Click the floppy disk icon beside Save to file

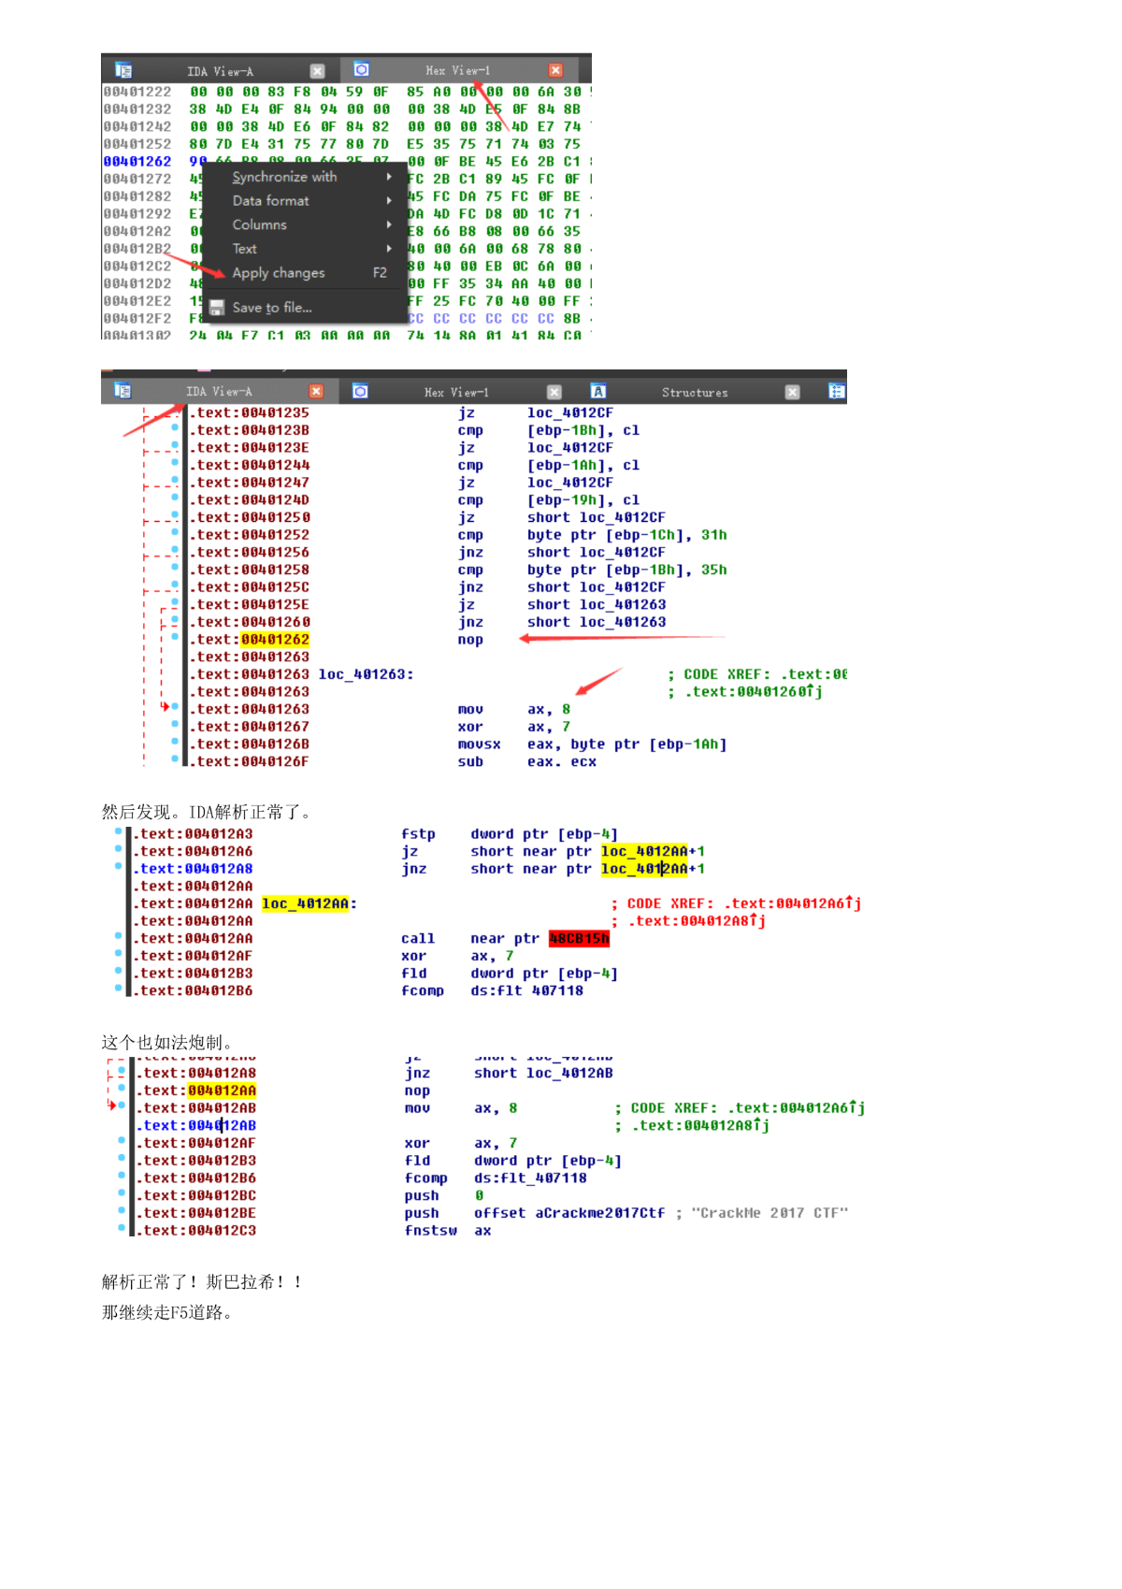click(217, 308)
